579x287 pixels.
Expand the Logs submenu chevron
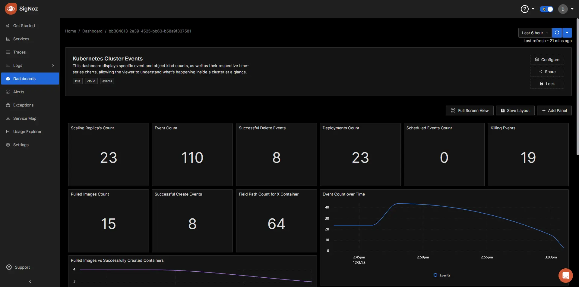pyautogui.click(x=53, y=65)
